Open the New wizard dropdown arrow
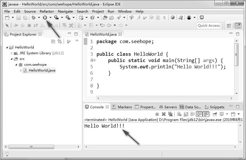 click(x=13, y=18)
